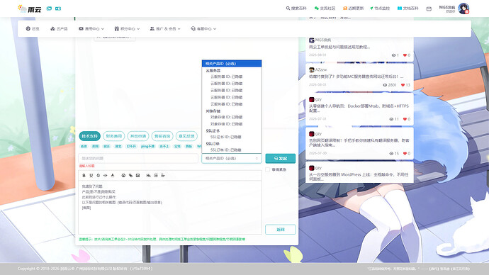Apply list formatting in the editor
The height and width of the screenshot is (275, 489).
tap(156, 176)
